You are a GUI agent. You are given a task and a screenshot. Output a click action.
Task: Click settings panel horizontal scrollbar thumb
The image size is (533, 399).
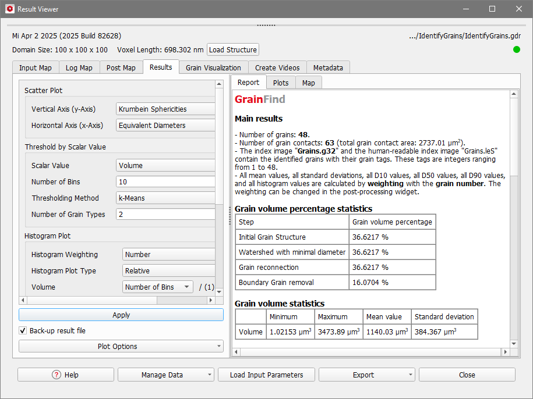tap(92, 300)
